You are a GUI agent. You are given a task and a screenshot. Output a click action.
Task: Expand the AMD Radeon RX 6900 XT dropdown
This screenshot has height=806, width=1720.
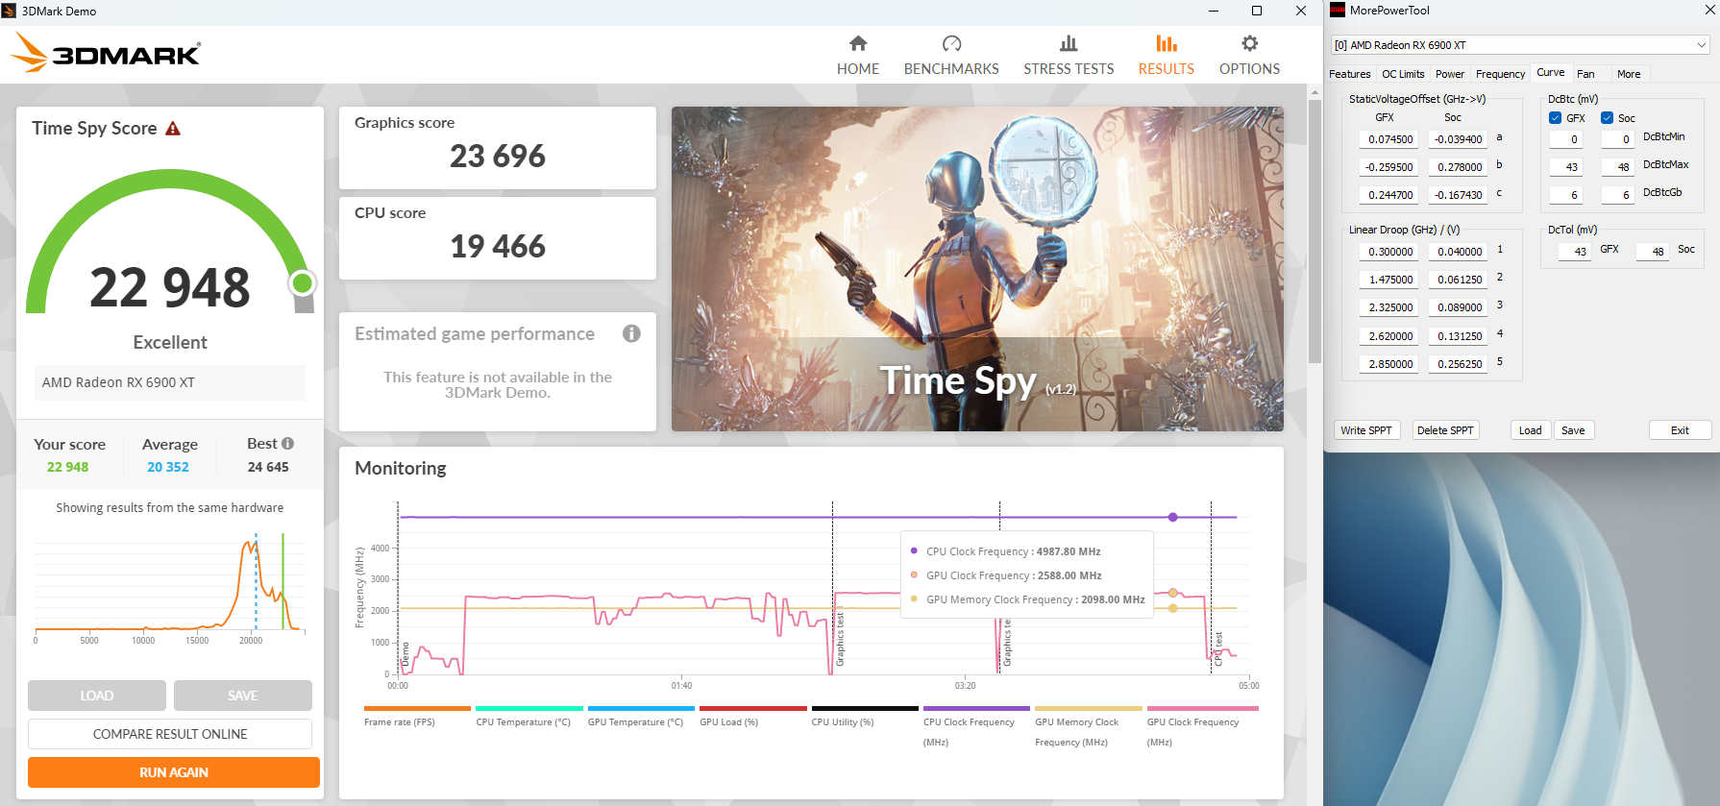pyautogui.click(x=1701, y=45)
